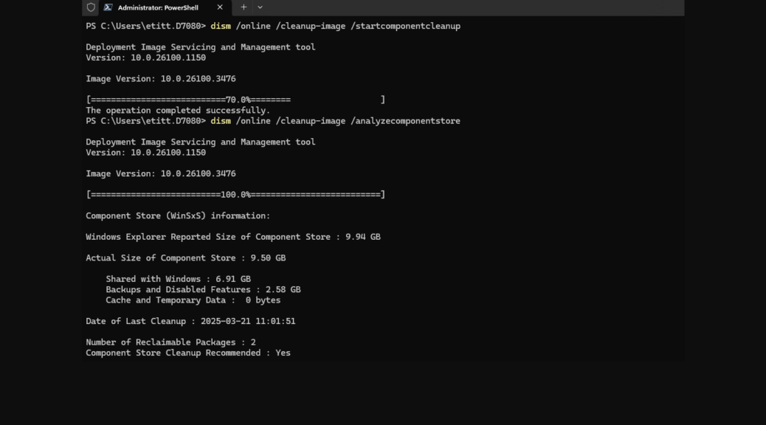766x425 pixels.
Task: Click 'Shared with Windows : 6.91 GB'
Action: 179,279
